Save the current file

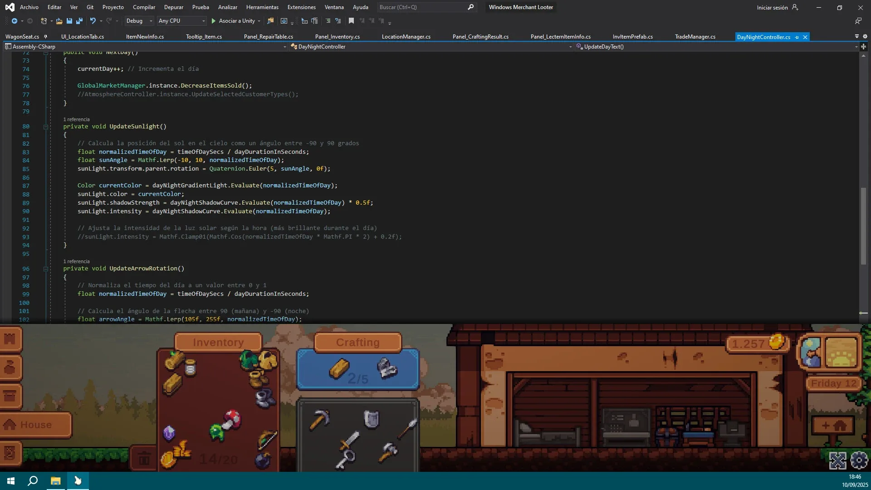(69, 21)
